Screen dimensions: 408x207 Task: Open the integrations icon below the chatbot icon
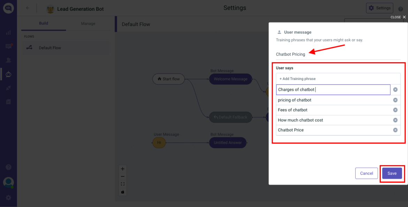coord(8,88)
